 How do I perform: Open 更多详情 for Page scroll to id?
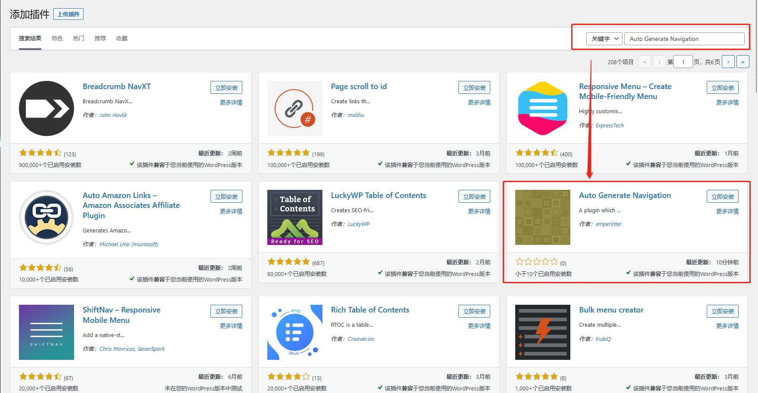click(x=479, y=102)
